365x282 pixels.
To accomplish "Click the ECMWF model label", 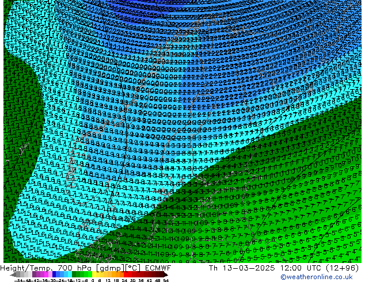I will (x=158, y=268).
